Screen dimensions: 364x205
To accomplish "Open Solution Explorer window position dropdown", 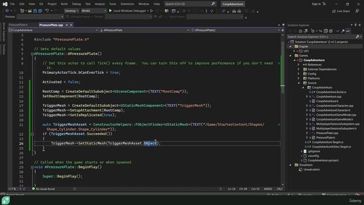I will click(x=351, y=25).
